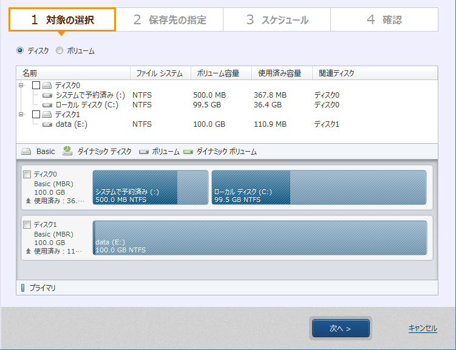Select the data (E:) partition bar
The width and height of the screenshot is (456, 350).
(x=260, y=237)
